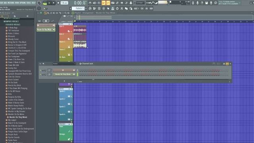Open the ADD menu
The image size is (254, 143).
5,3
